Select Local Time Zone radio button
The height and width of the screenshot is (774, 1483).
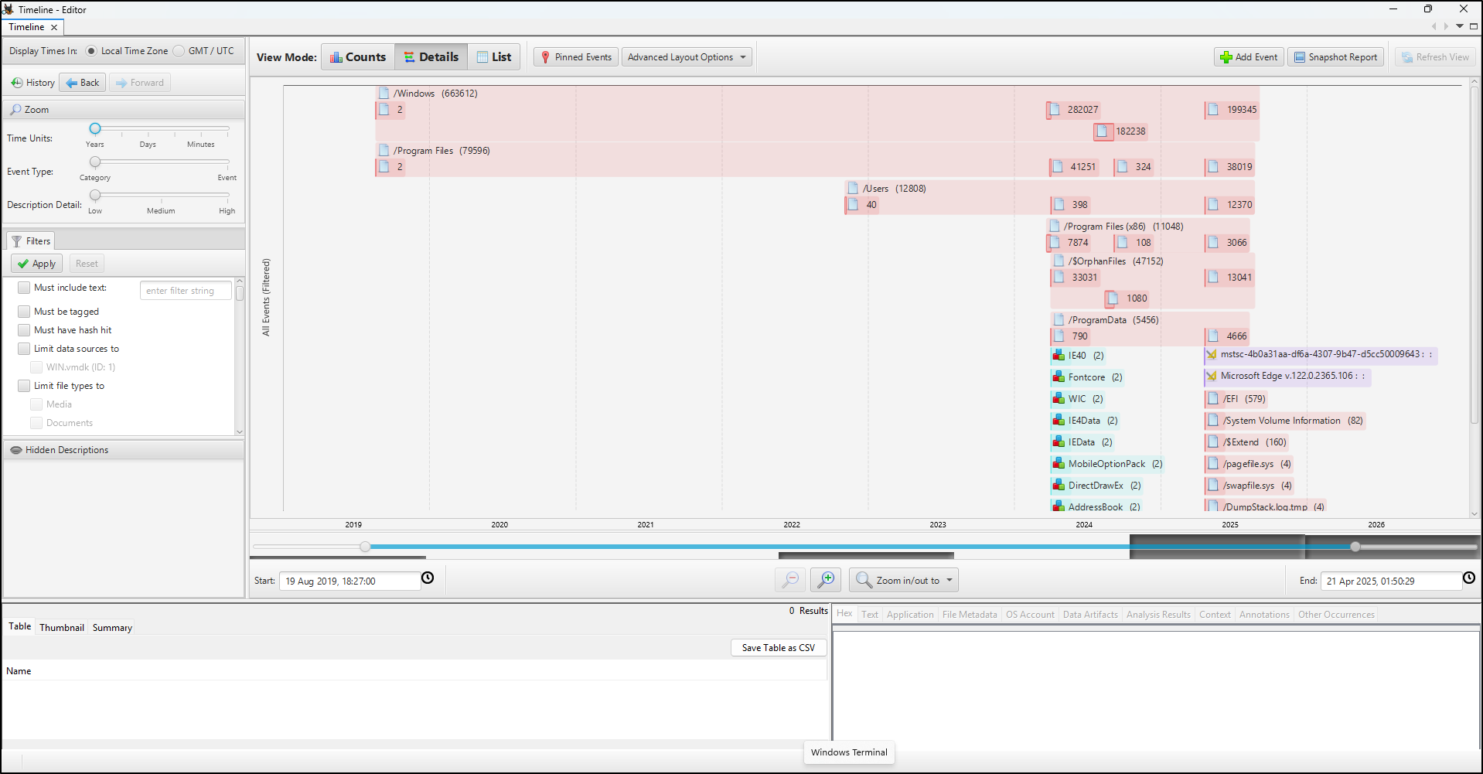pos(91,51)
